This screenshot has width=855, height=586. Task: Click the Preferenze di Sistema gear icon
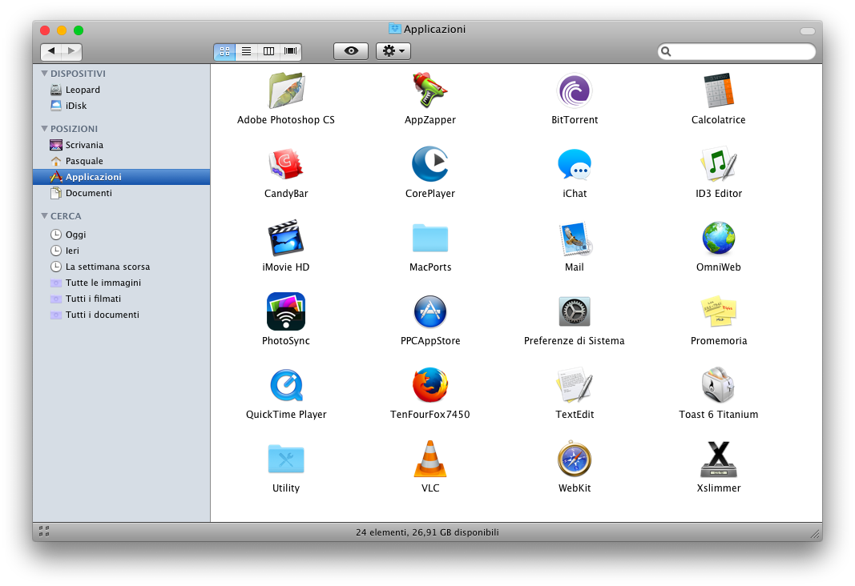(x=575, y=311)
